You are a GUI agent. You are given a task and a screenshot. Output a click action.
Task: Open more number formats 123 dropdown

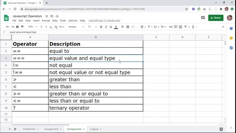coord(61,27)
